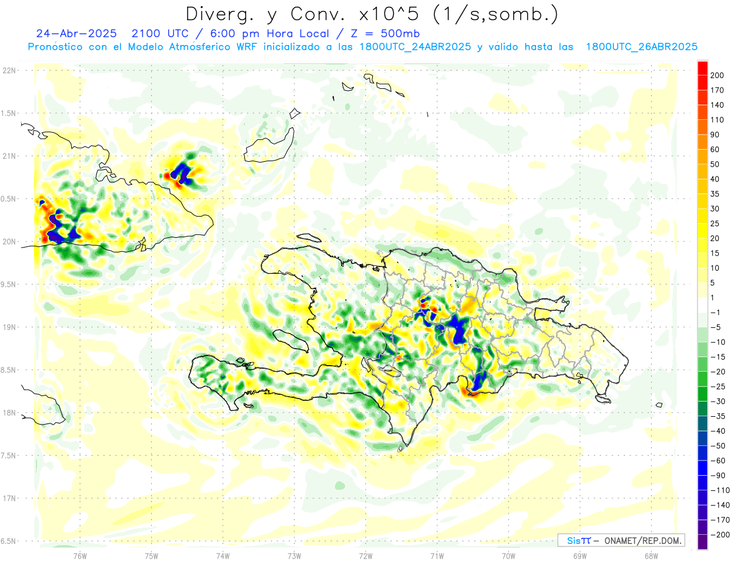Click the colorbar value "140" (positive)
The image size is (731, 564).
pyautogui.click(x=718, y=105)
